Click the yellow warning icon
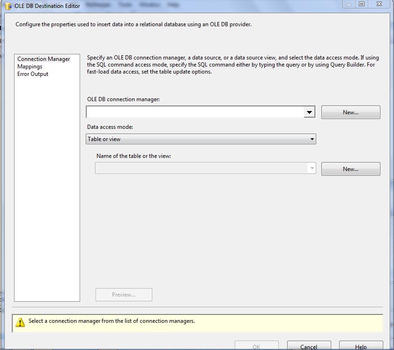This screenshot has height=350, width=394. pyautogui.click(x=20, y=322)
